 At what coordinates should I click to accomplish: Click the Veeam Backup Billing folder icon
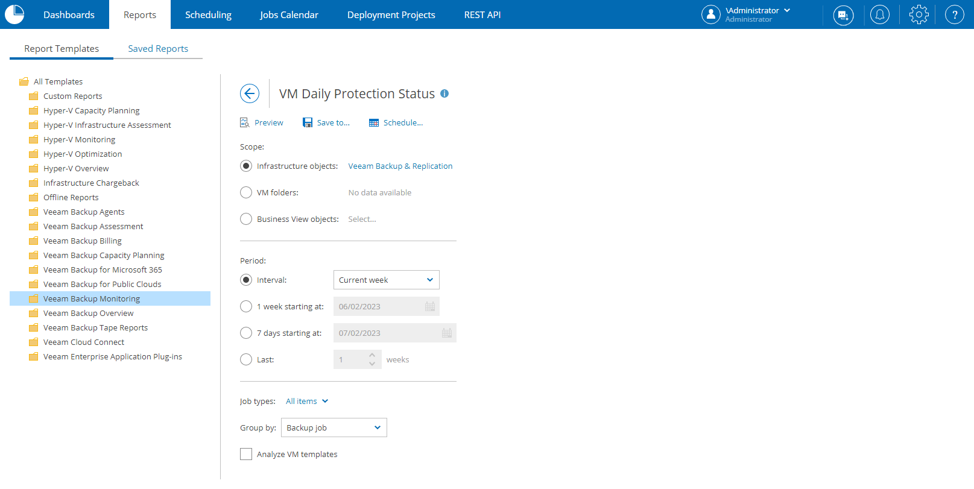34,241
